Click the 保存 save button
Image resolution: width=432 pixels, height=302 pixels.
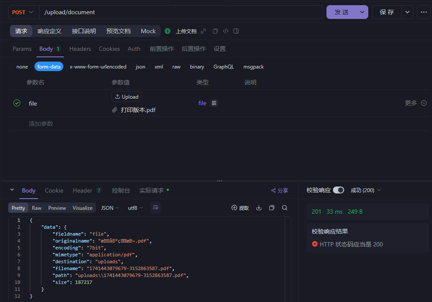tap(387, 12)
